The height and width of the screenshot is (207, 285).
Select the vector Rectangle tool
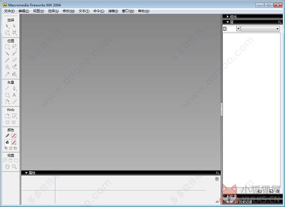[x=7, y=95]
